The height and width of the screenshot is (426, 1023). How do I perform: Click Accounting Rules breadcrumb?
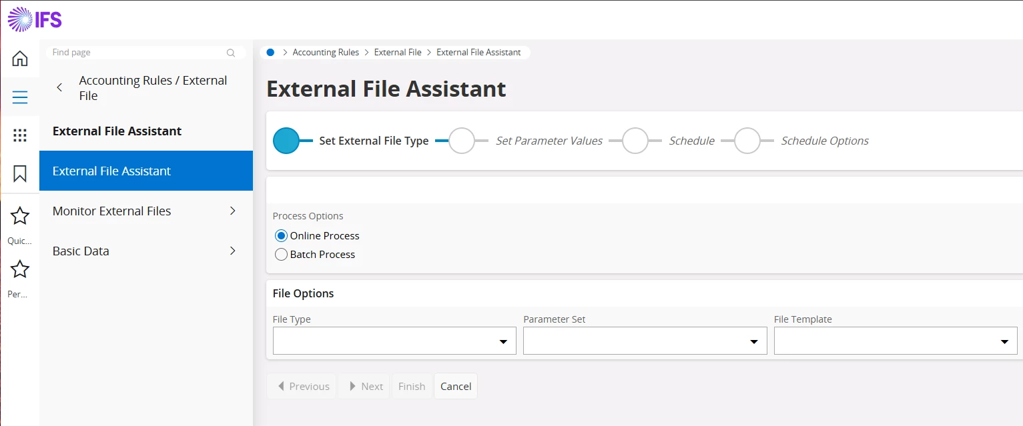(x=326, y=52)
